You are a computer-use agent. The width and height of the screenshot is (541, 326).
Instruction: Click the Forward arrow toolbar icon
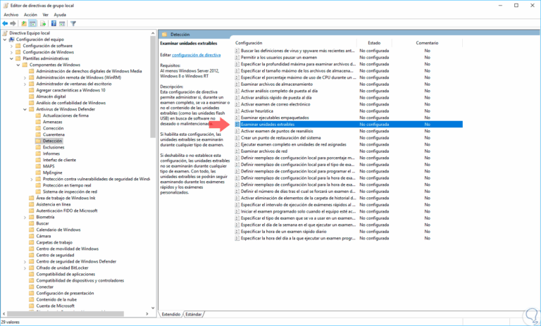coord(13,23)
